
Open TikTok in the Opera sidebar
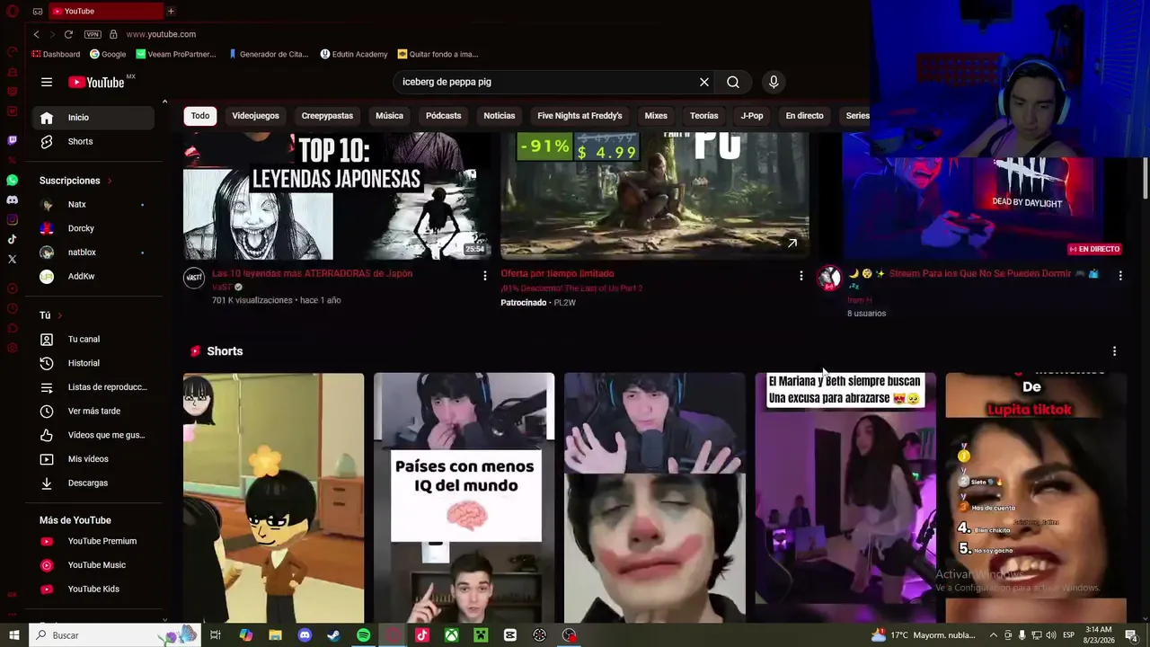point(12,239)
